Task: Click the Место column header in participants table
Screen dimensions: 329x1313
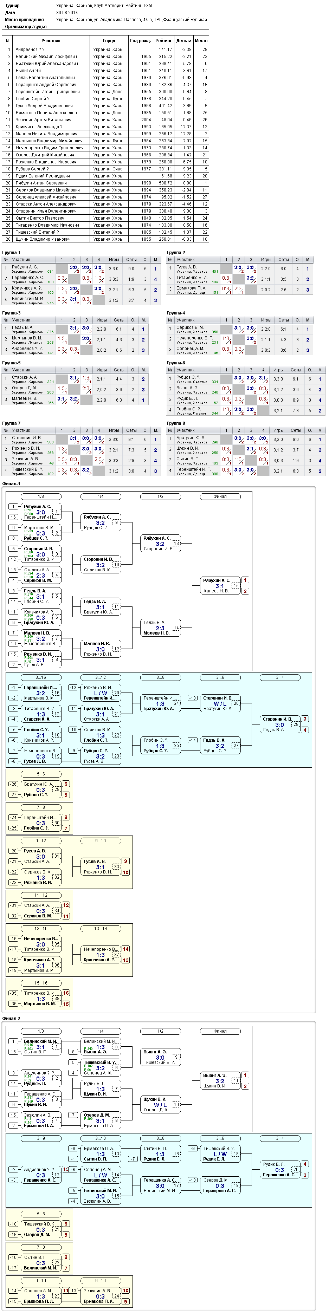Action: click(201, 41)
